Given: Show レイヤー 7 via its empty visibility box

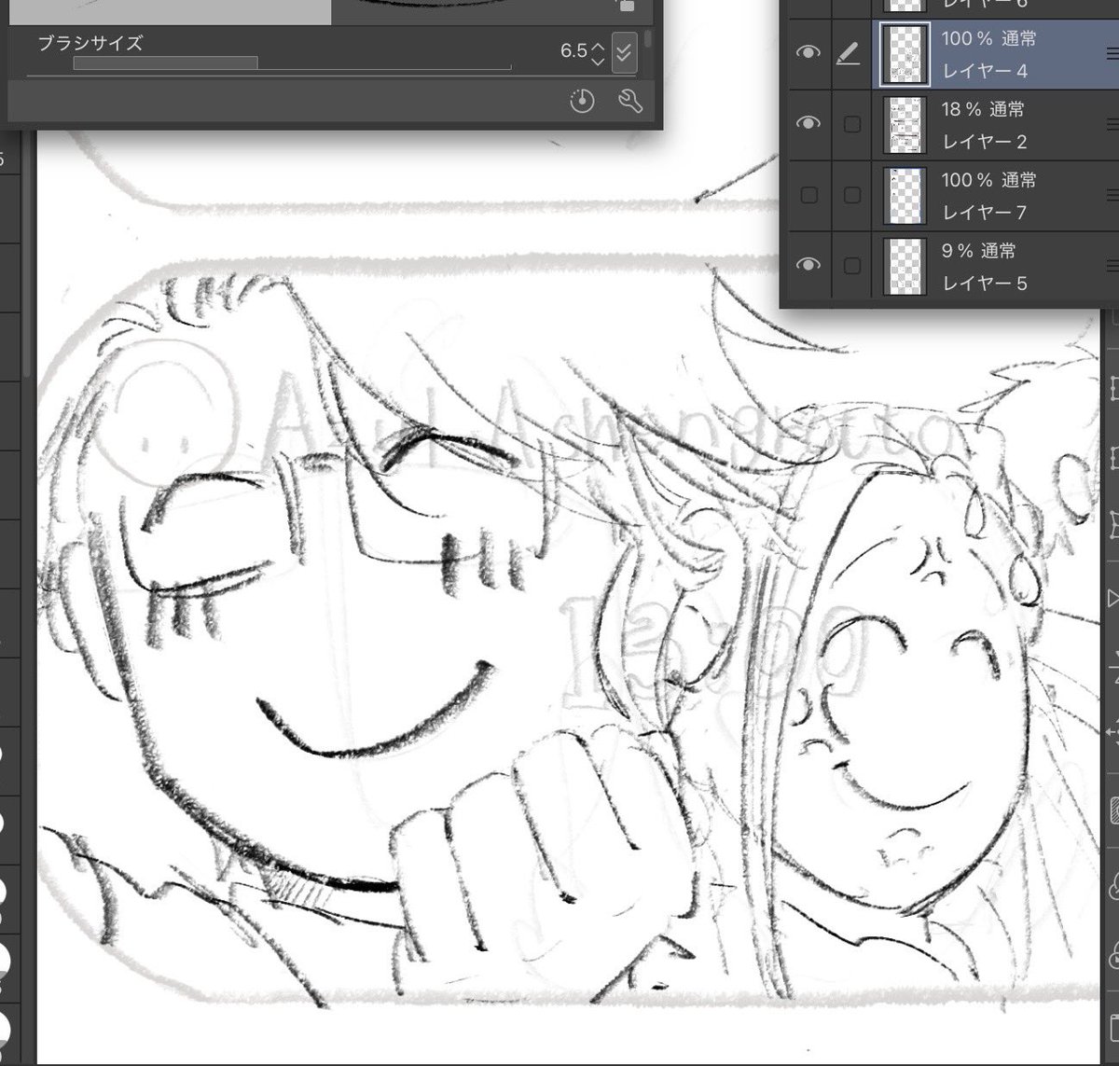Looking at the screenshot, I should 809,195.
